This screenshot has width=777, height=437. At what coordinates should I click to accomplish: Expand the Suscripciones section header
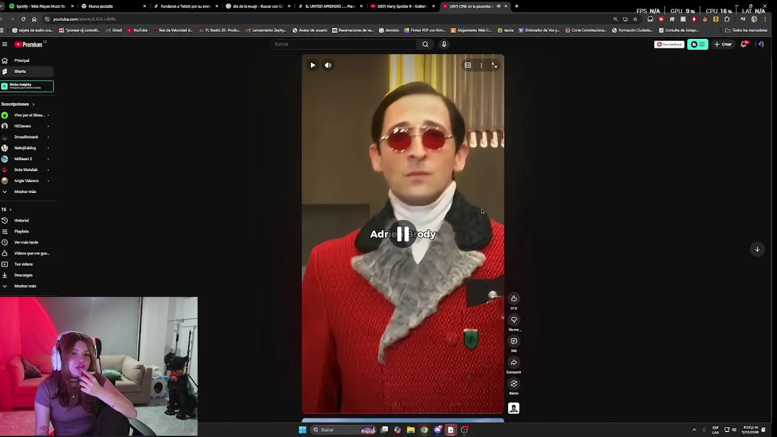(x=18, y=104)
